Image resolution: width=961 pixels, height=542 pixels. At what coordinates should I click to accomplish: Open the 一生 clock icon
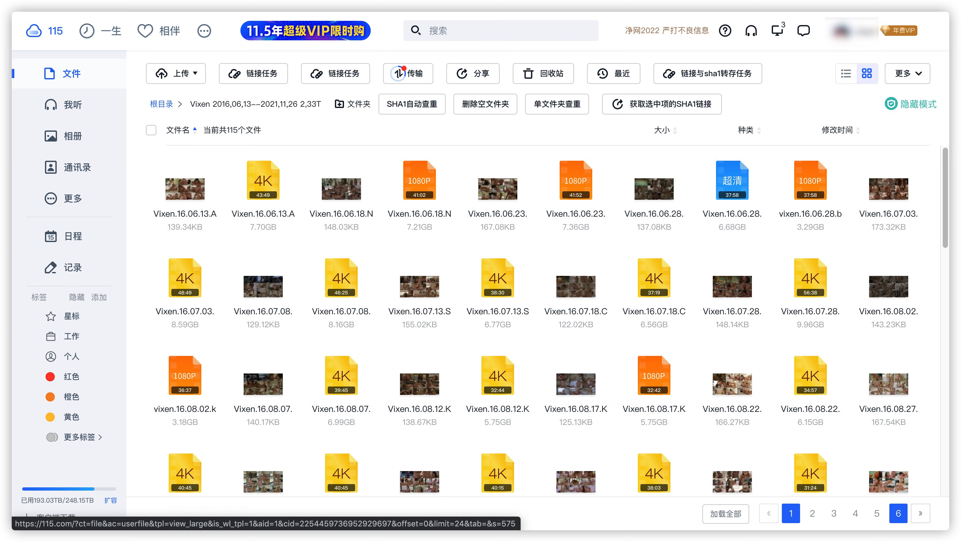tap(87, 31)
